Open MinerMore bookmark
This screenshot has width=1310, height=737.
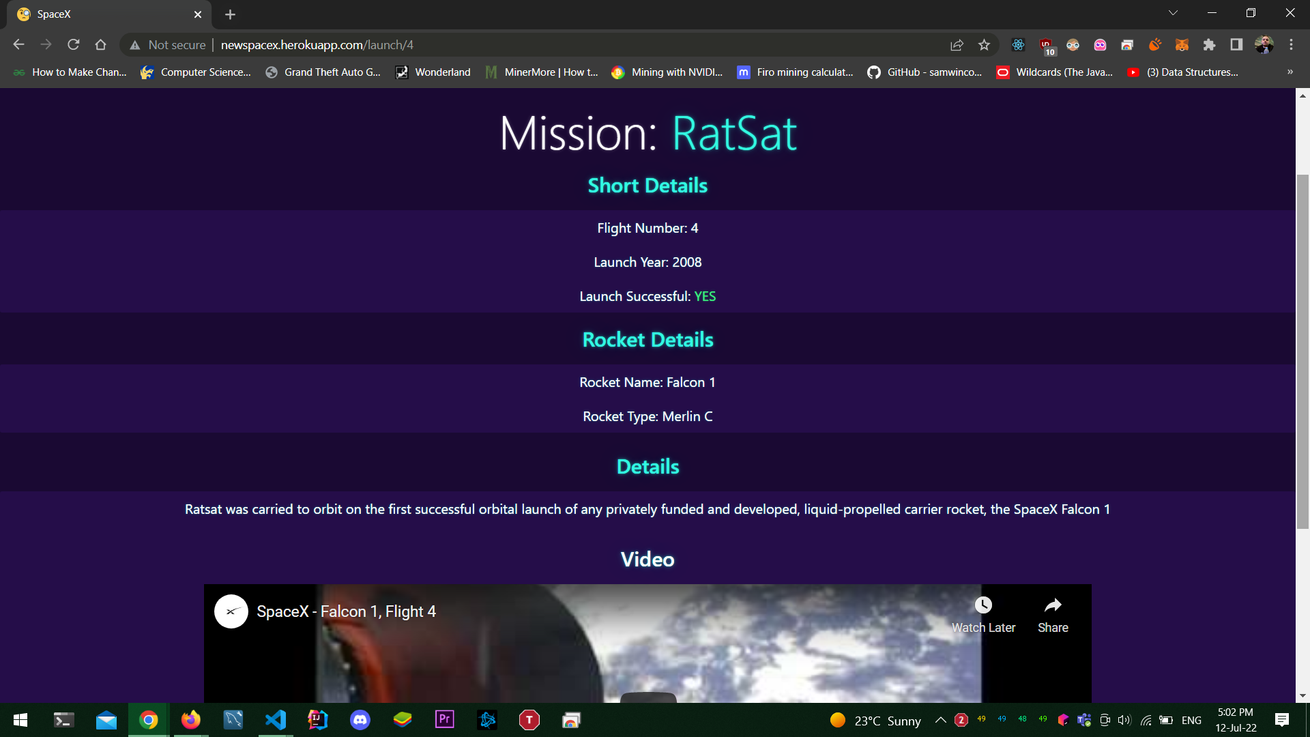coord(542,72)
